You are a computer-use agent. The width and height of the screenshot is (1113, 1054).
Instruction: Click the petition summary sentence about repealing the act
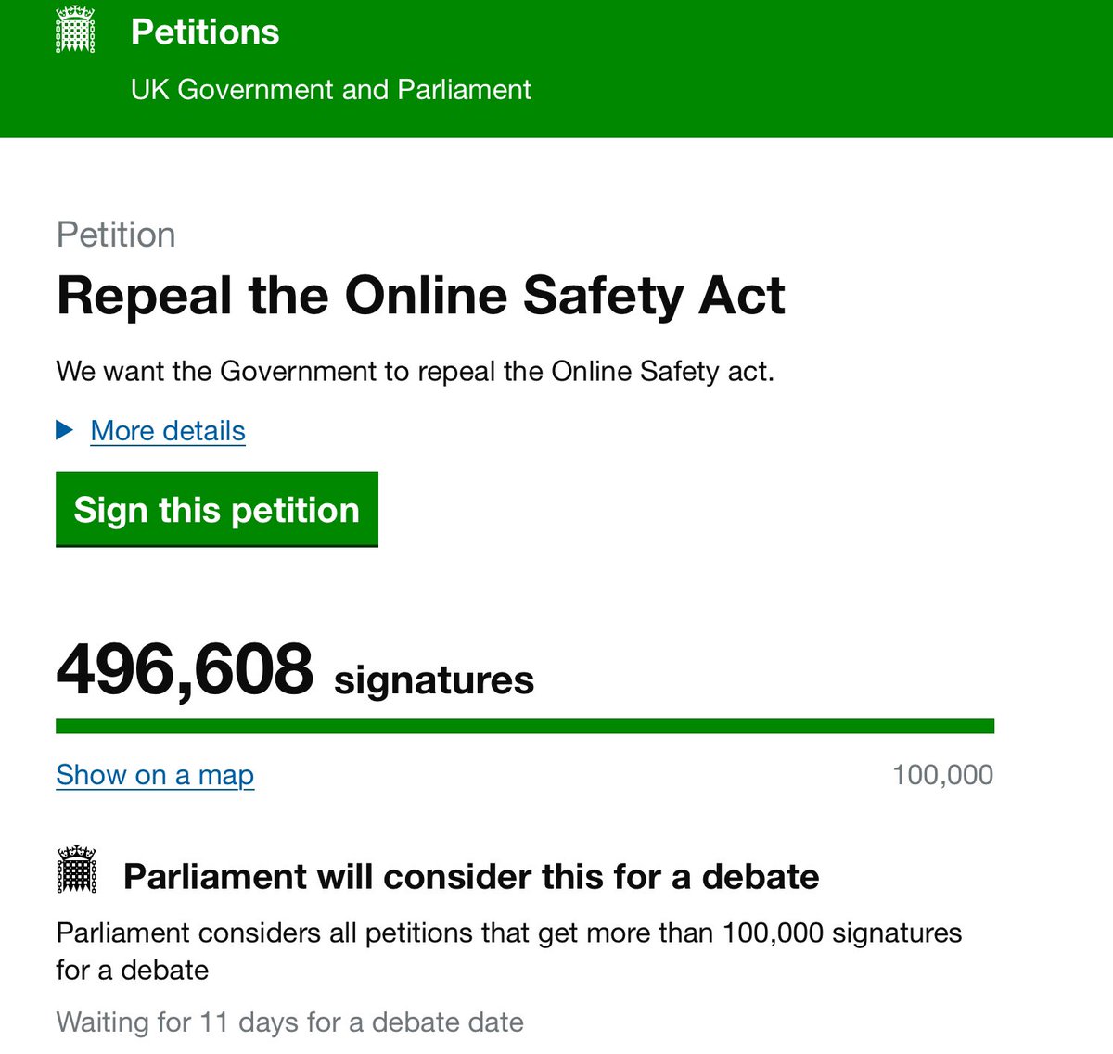coord(416,372)
